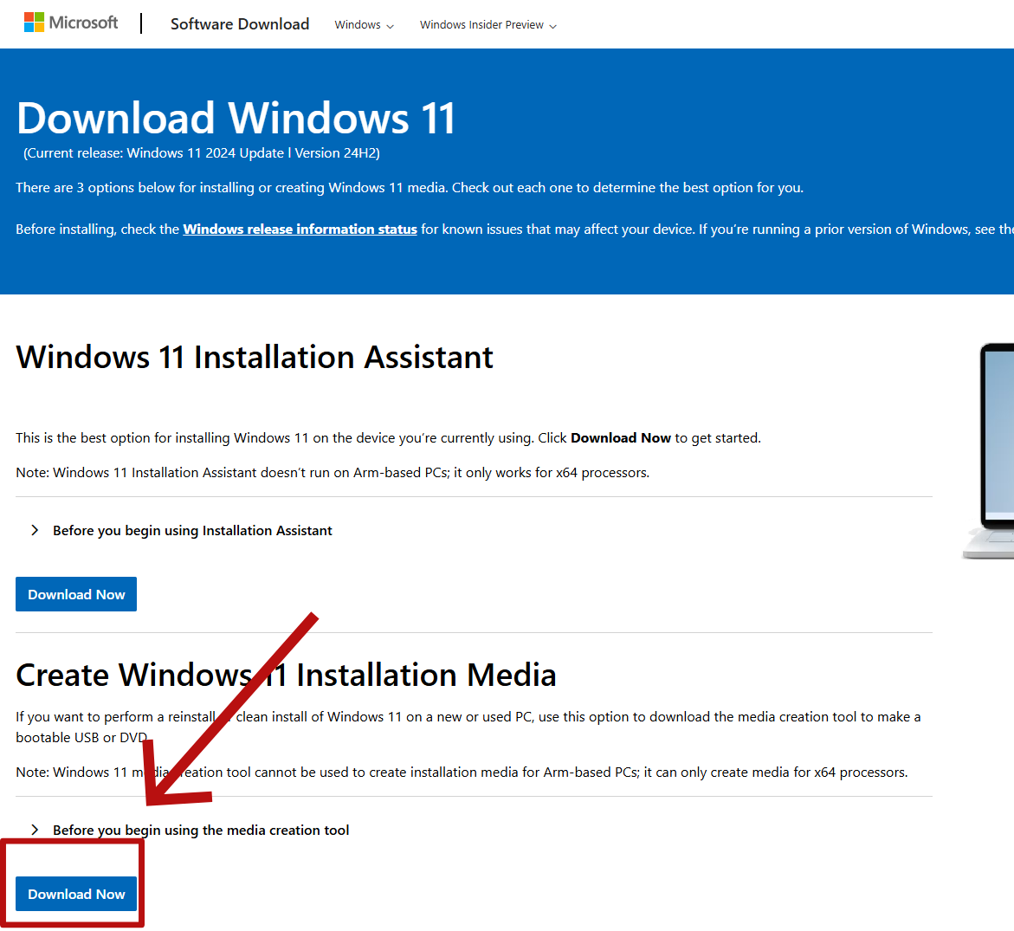Expand the Installation Assistant chevron arrow
The image size is (1014, 931).
(x=35, y=530)
